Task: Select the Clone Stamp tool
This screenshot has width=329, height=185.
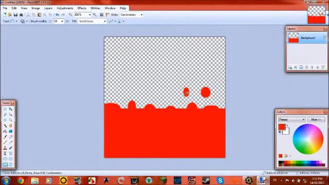Action: (x=5, y=148)
